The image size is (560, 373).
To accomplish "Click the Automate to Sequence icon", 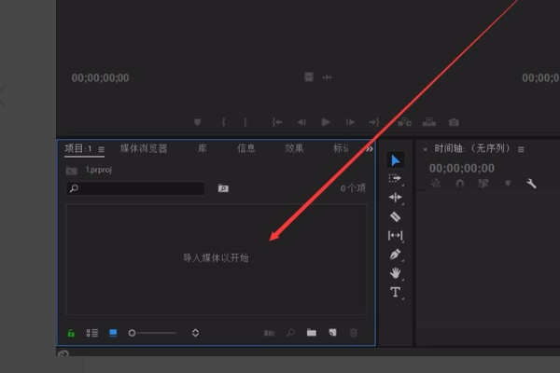I will coord(270,333).
